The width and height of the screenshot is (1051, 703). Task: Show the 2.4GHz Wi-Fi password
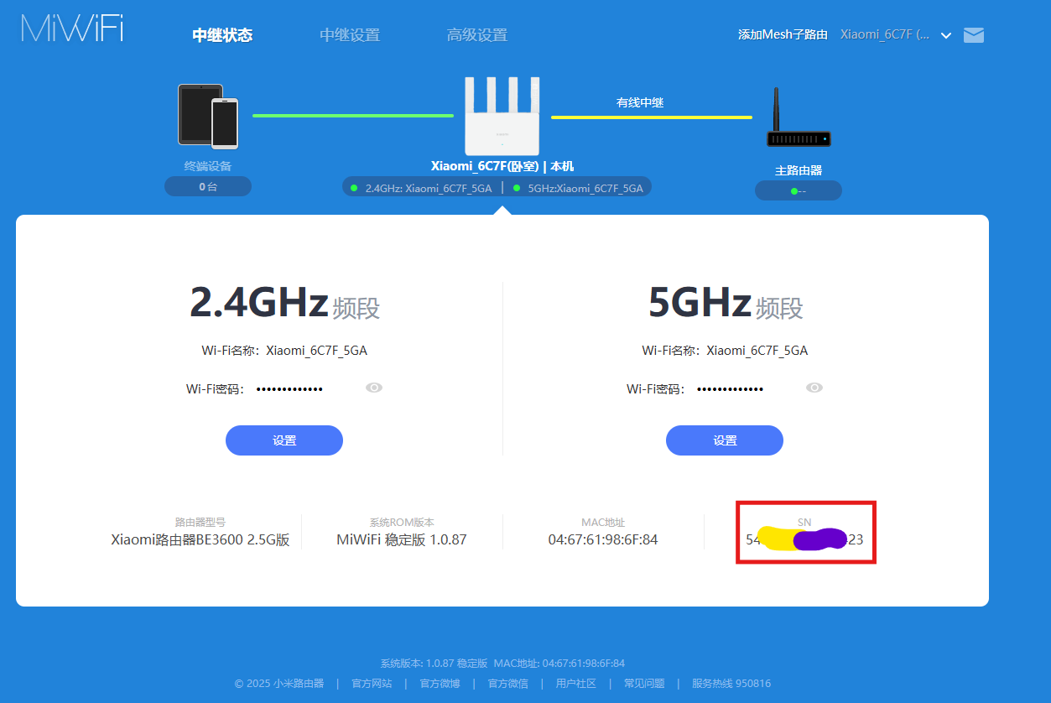pyautogui.click(x=374, y=388)
